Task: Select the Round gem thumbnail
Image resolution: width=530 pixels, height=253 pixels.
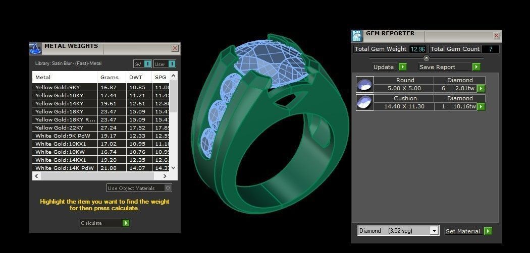Action: (365, 84)
